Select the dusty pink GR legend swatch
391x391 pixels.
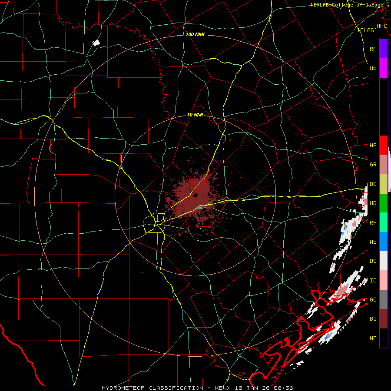(384, 165)
